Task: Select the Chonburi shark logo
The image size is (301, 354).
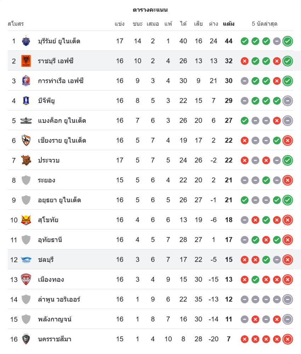Action: (x=26, y=259)
